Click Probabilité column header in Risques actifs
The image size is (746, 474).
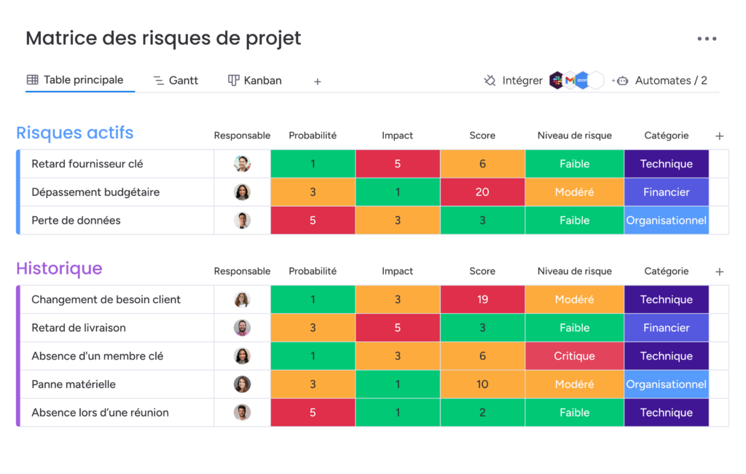[x=313, y=135]
